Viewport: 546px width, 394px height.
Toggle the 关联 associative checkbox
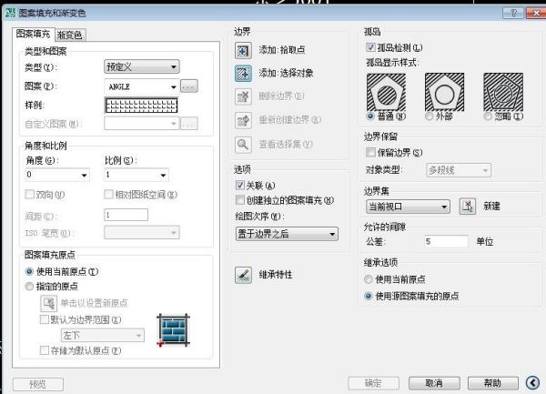click(x=240, y=185)
